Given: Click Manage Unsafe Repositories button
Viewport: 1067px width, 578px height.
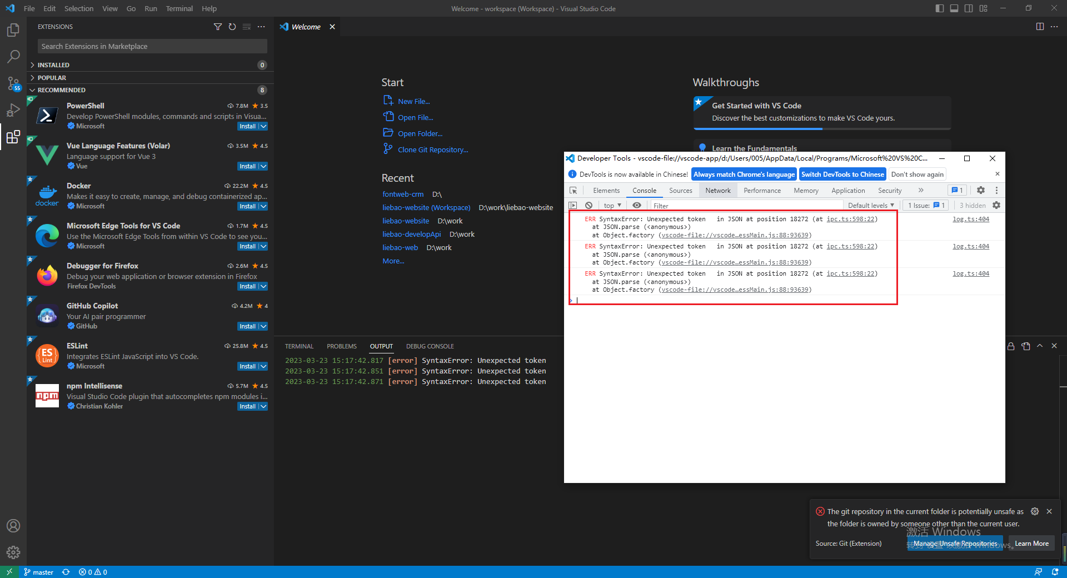Looking at the screenshot, I should (x=954, y=544).
